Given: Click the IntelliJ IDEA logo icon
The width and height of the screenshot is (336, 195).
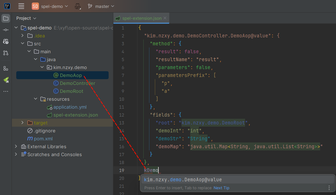Looking at the screenshot, I should 7,6.
